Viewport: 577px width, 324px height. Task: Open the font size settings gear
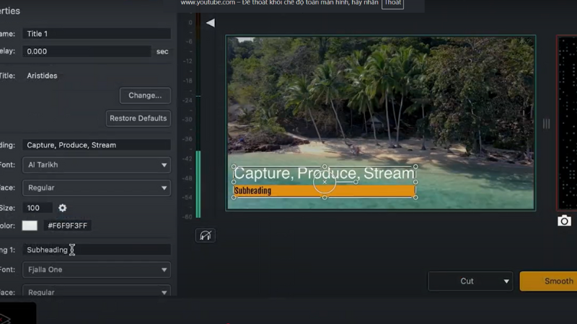[63, 208]
